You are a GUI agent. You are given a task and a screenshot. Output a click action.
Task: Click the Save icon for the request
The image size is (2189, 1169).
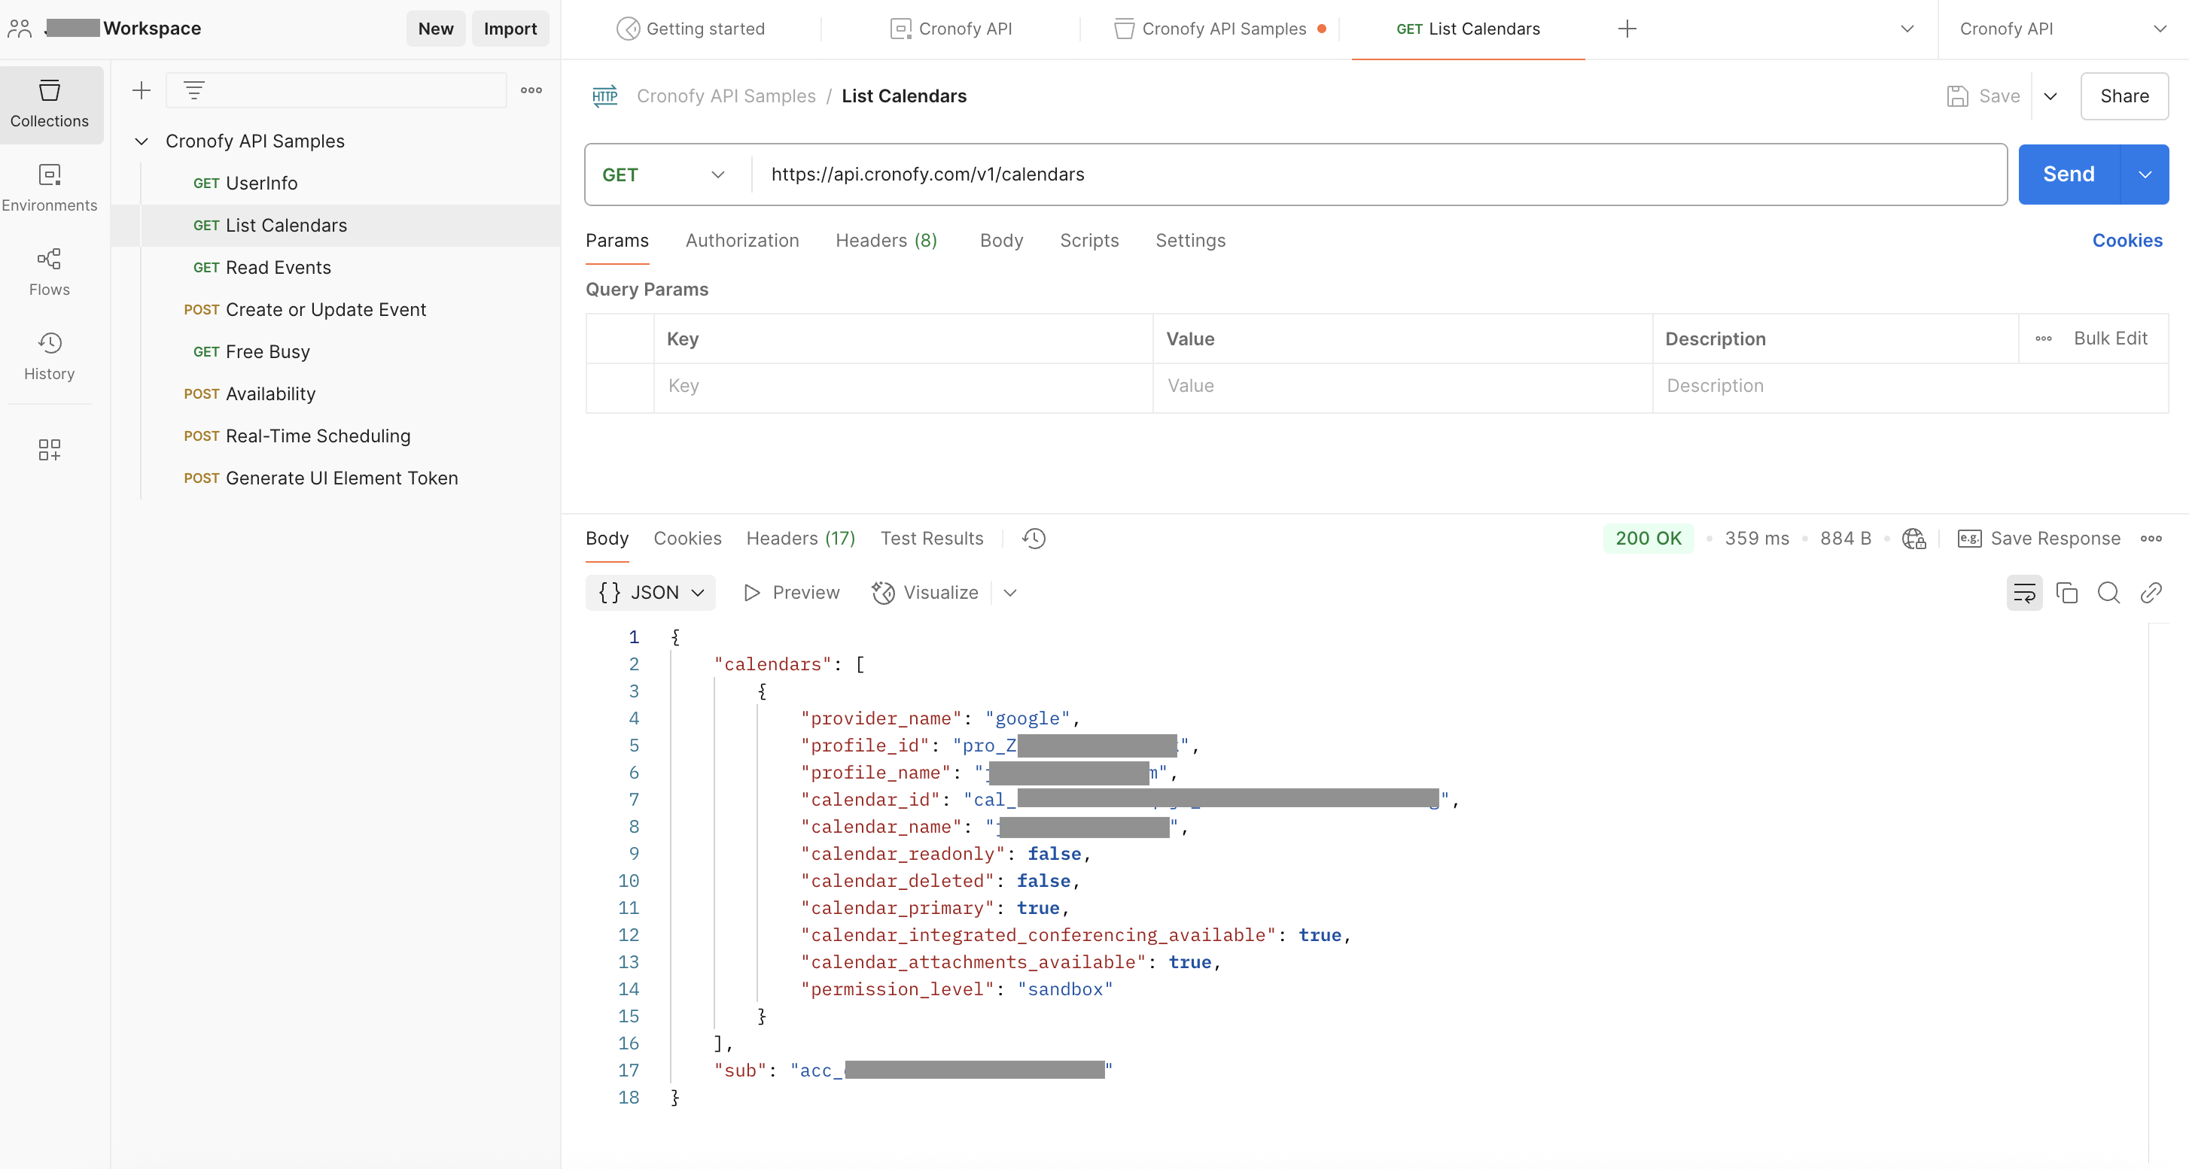pyautogui.click(x=1958, y=96)
